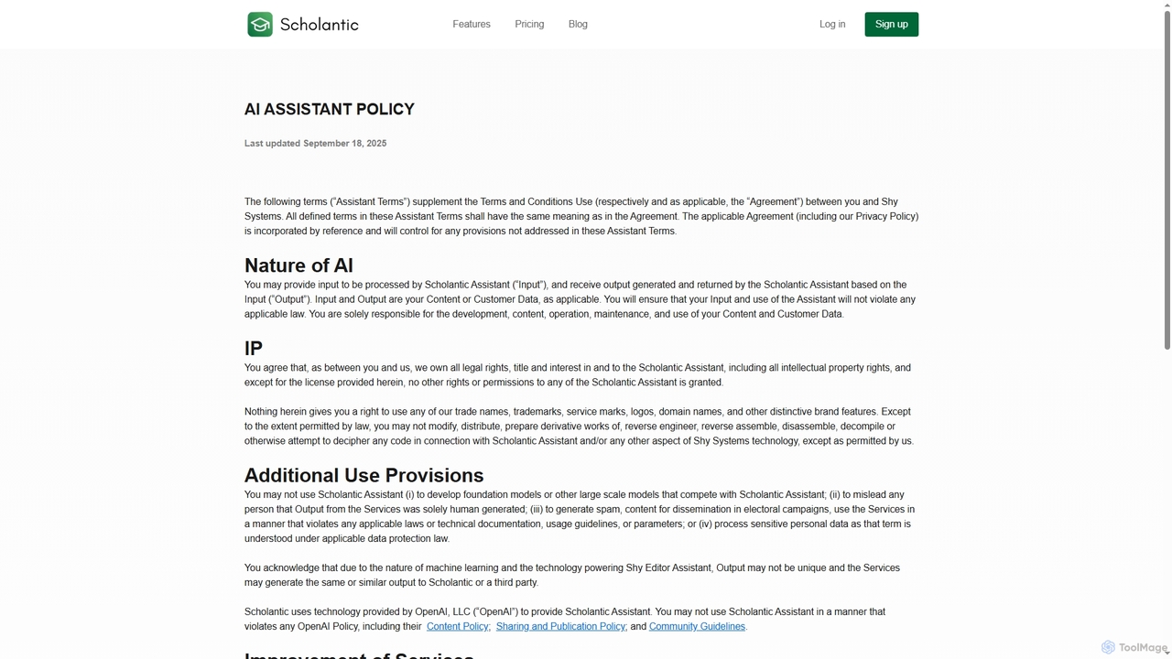Image resolution: width=1172 pixels, height=659 pixels.
Task: Open the Community Guidelines link
Action: (697, 626)
